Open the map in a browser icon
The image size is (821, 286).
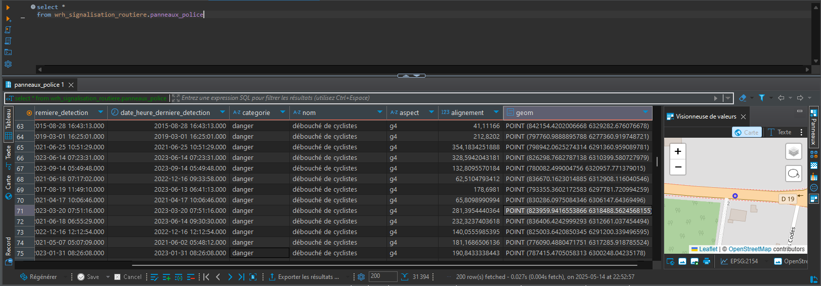click(670, 261)
